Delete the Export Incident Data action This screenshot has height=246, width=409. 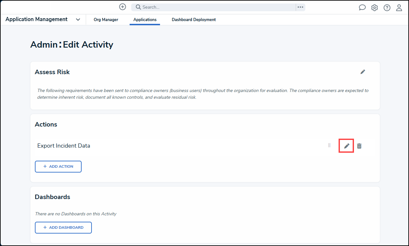359,146
